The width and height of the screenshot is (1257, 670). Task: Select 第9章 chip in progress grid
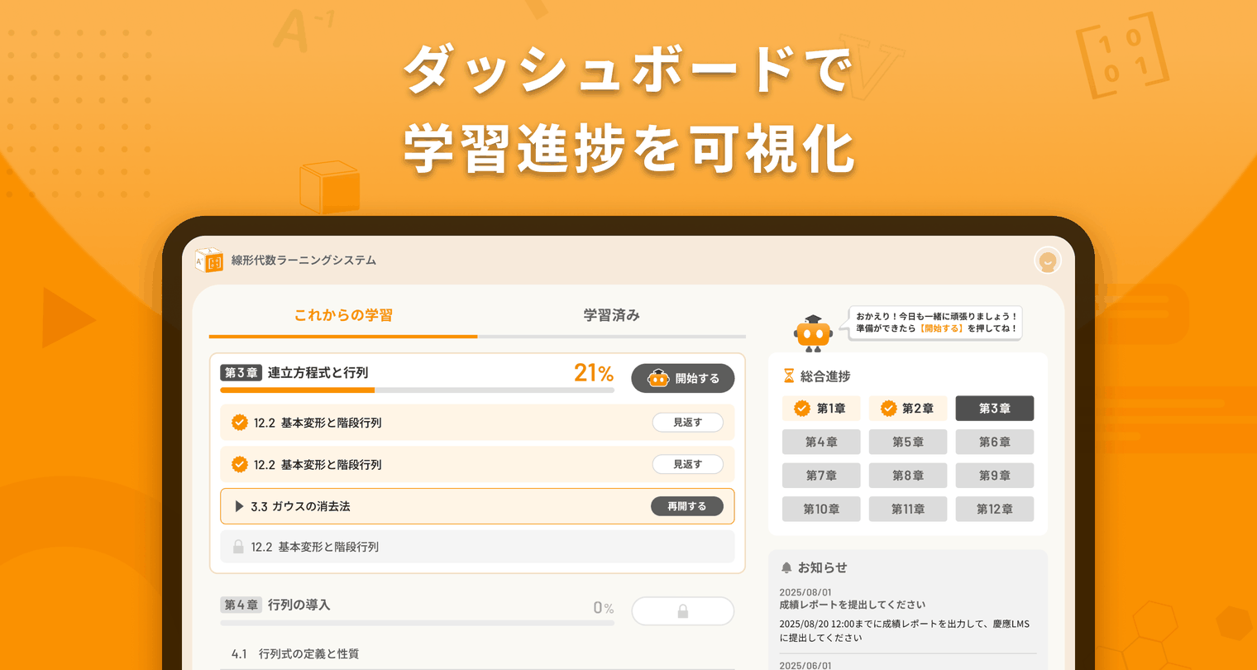995,476
